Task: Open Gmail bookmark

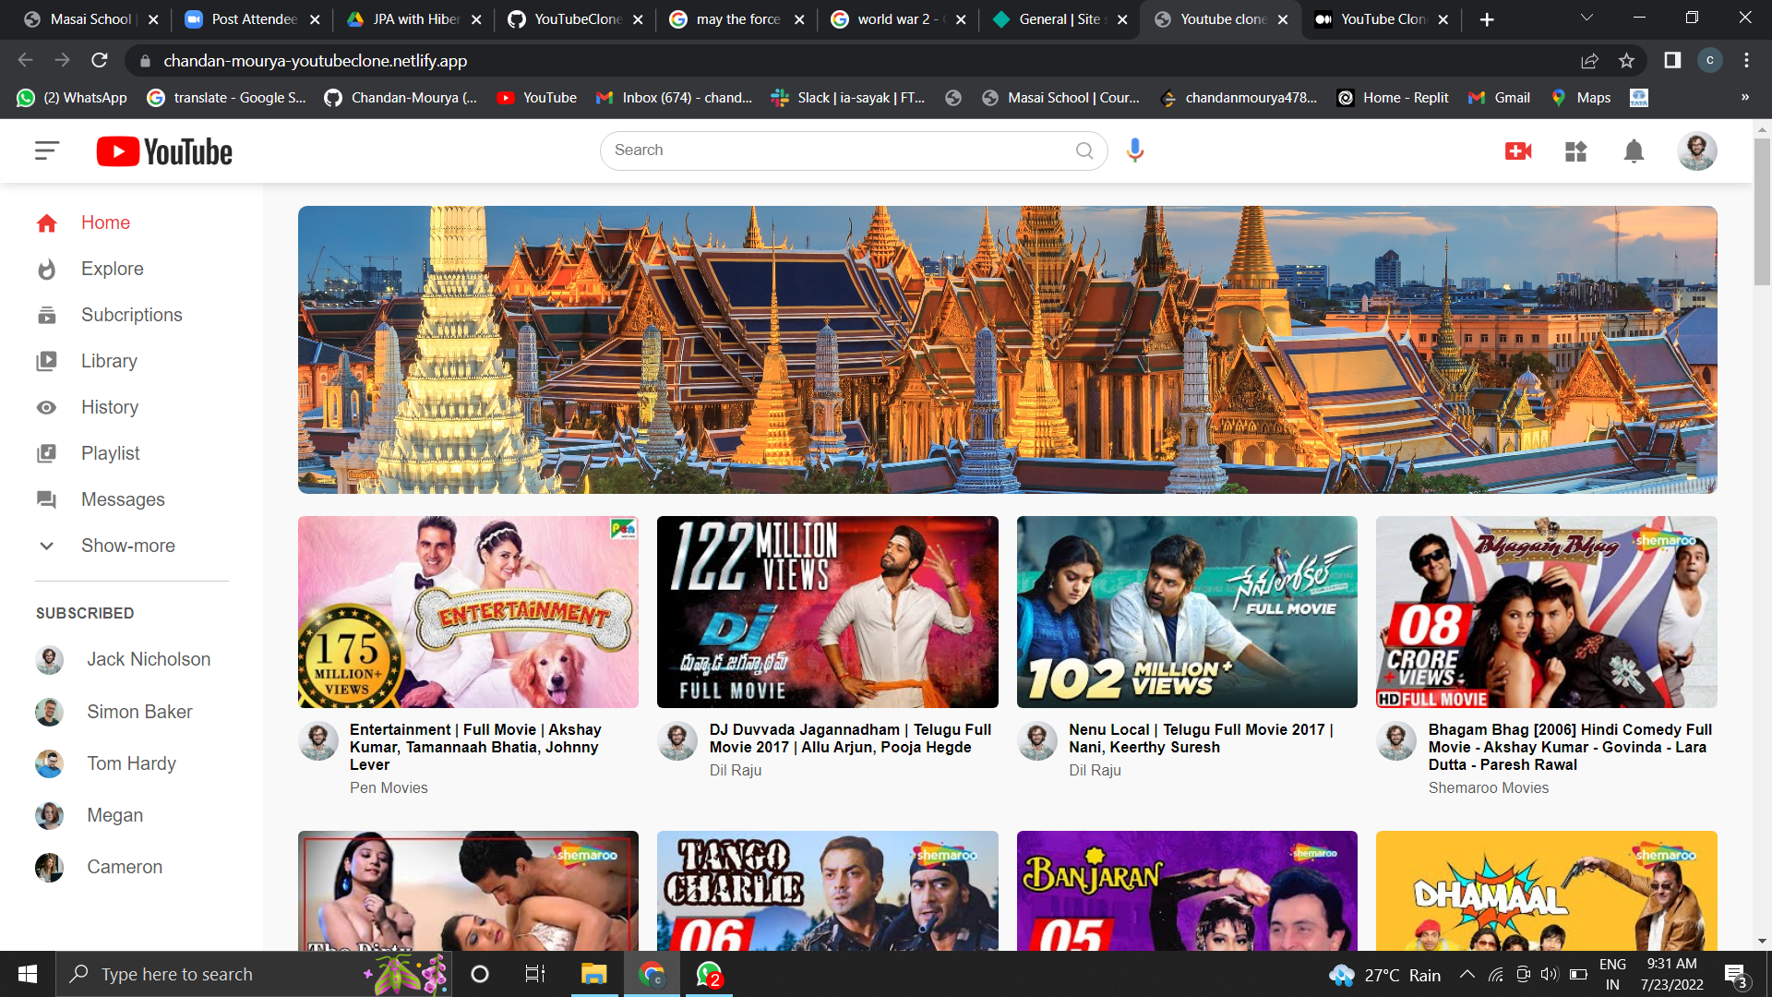Action: pos(1500,97)
